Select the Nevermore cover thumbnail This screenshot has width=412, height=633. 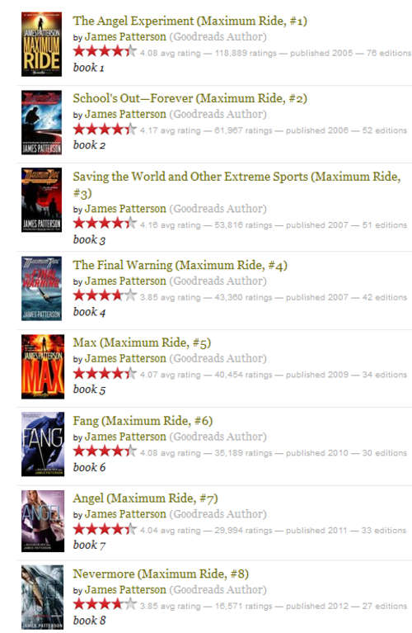42,597
